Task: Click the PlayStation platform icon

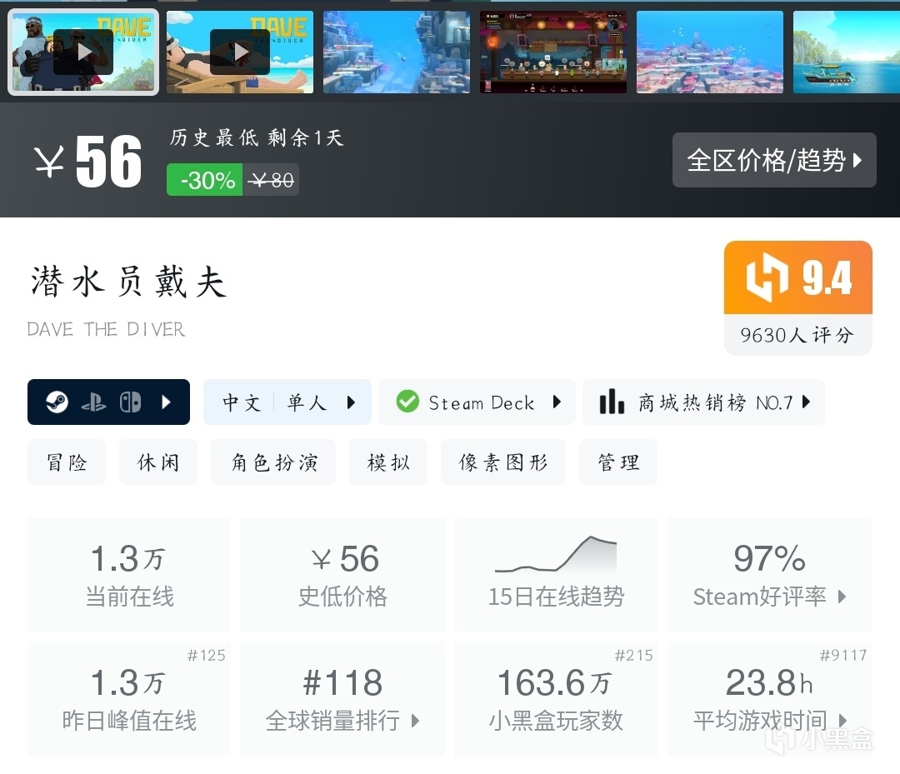Action: coord(93,402)
